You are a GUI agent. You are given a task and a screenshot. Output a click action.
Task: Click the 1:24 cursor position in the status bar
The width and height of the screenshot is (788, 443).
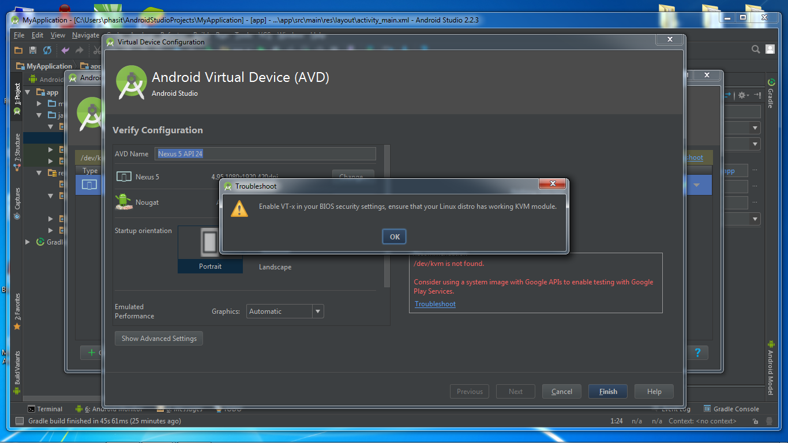617,421
